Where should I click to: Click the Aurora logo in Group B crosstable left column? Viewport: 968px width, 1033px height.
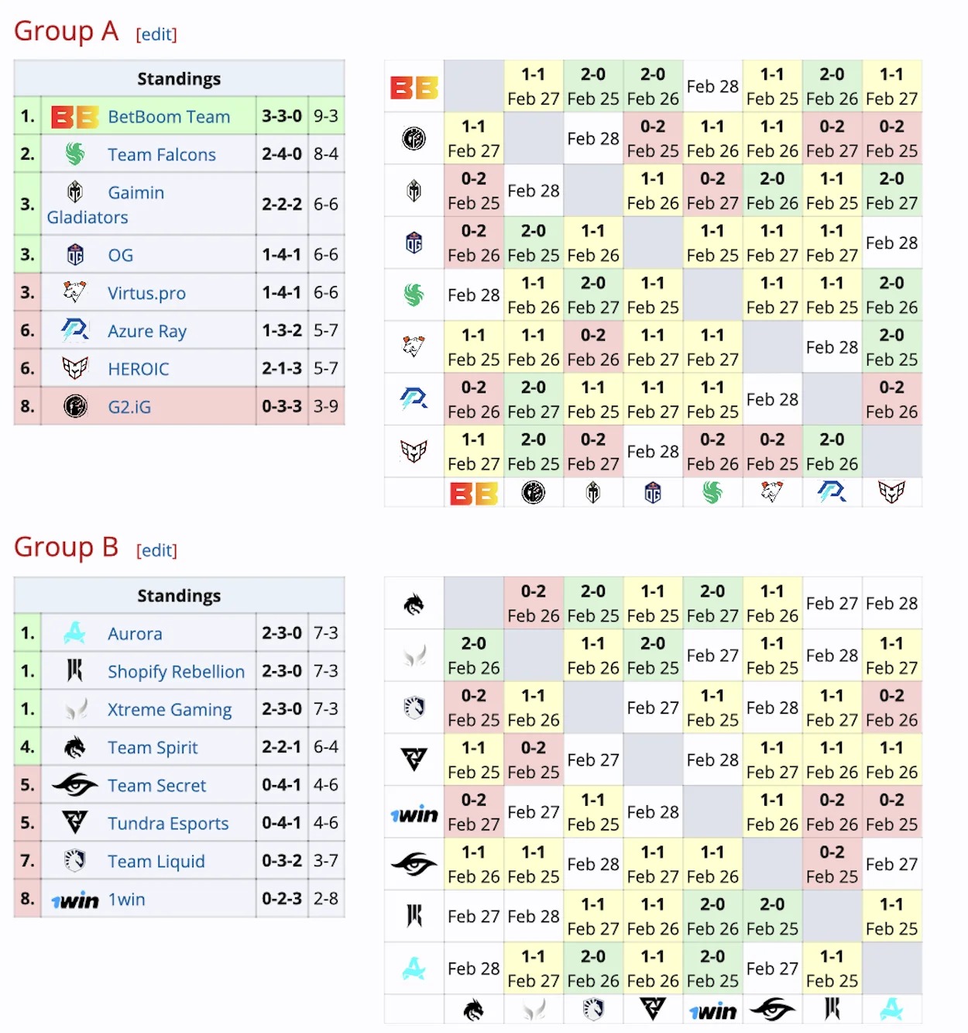click(x=414, y=968)
